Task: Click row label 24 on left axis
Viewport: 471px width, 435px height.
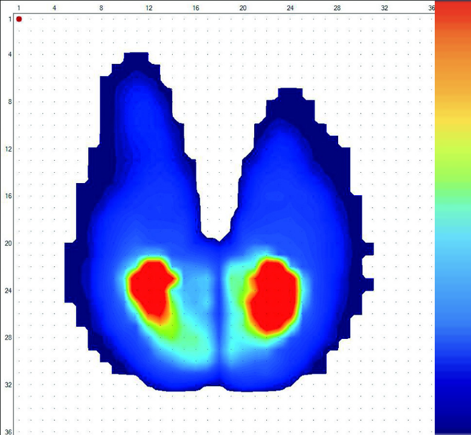Action: (8, 291)
